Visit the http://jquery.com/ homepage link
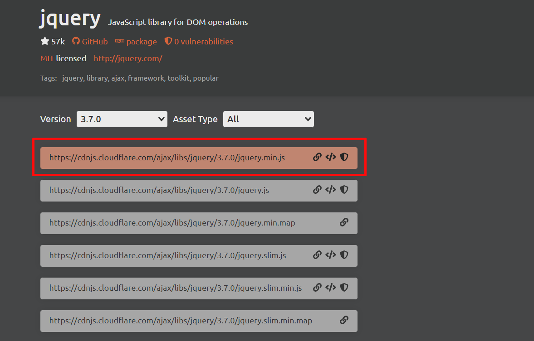The image size is (534, 341). point(128,58)
